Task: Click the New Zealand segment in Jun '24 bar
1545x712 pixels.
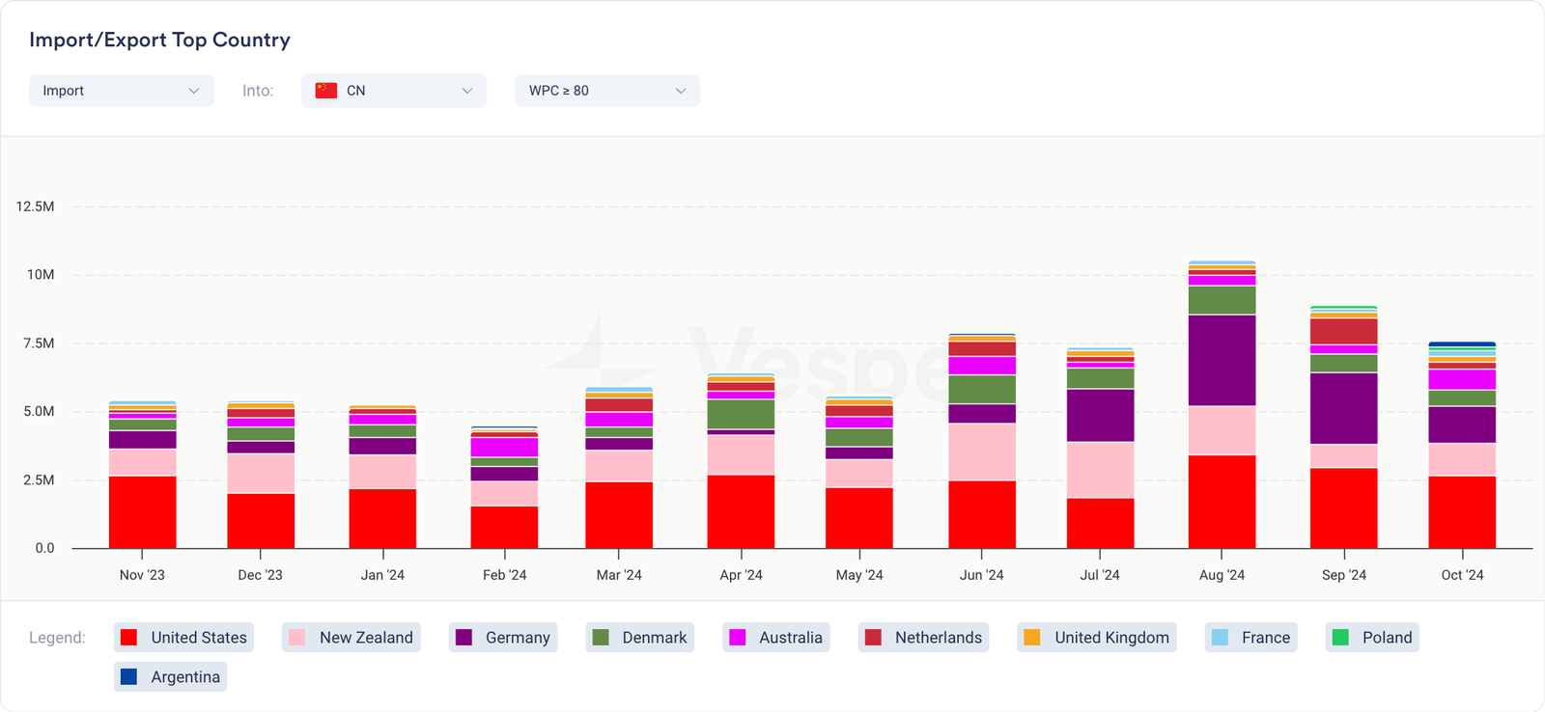Action: pyautogui.click(x=981, y=452)
